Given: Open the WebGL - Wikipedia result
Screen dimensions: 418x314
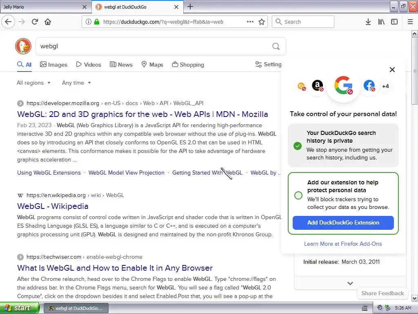Looking at the screenshot, I should (x=53, y=206).
